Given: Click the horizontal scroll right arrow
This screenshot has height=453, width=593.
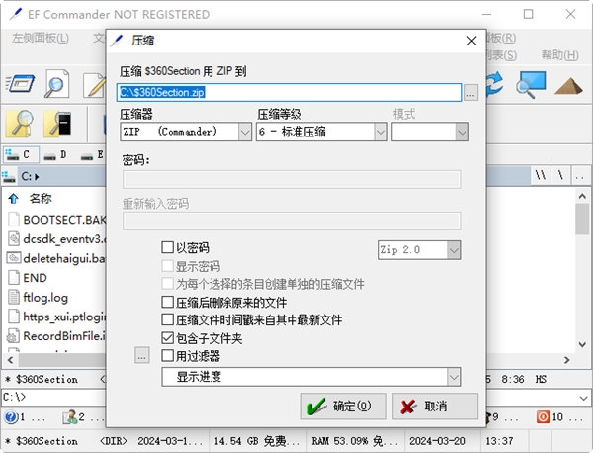Looking at the screenshot, I should 567,360.
